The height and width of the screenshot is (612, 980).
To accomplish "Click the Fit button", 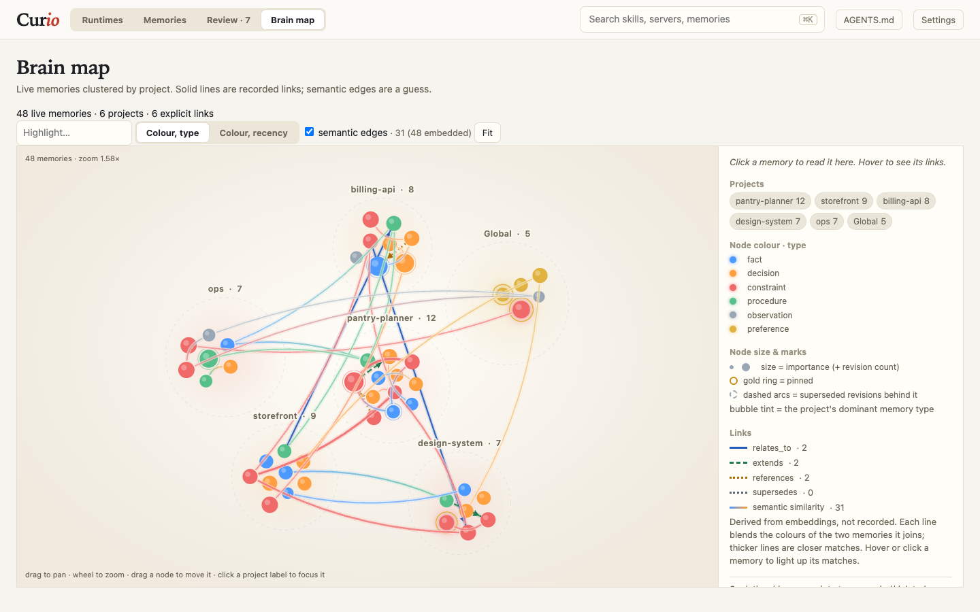I will [x=487, y=133].
